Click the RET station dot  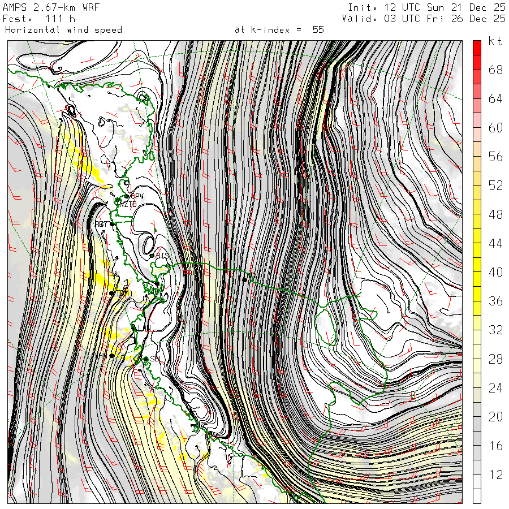pos(112,224)
